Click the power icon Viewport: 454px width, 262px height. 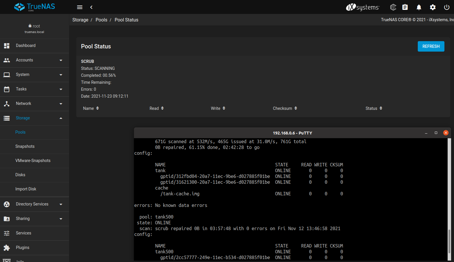[x=447, y=7]
